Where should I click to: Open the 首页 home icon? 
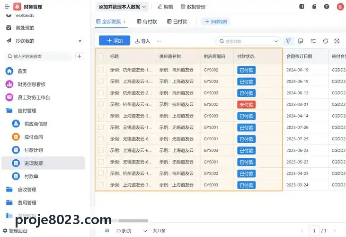point(9,71)
